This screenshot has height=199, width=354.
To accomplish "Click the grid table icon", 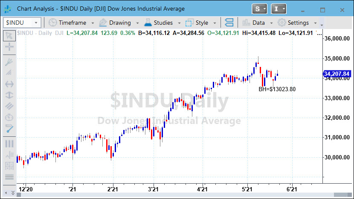I will [9, 166].
